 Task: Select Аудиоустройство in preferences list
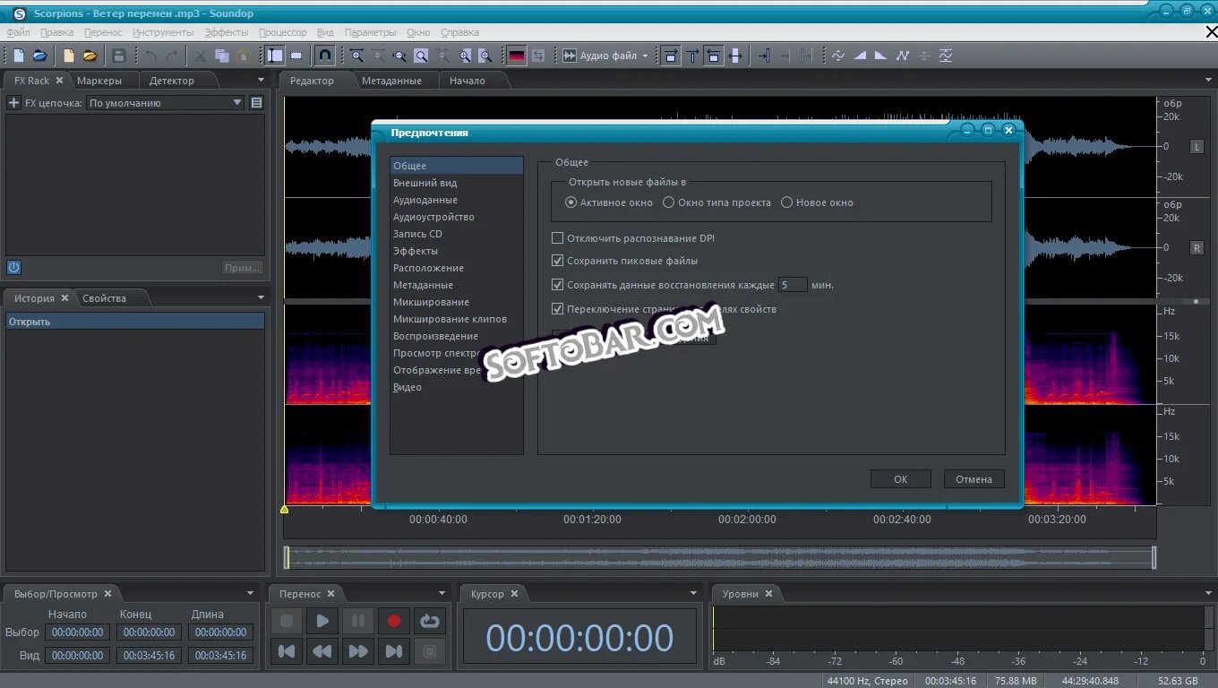point(433,217)
